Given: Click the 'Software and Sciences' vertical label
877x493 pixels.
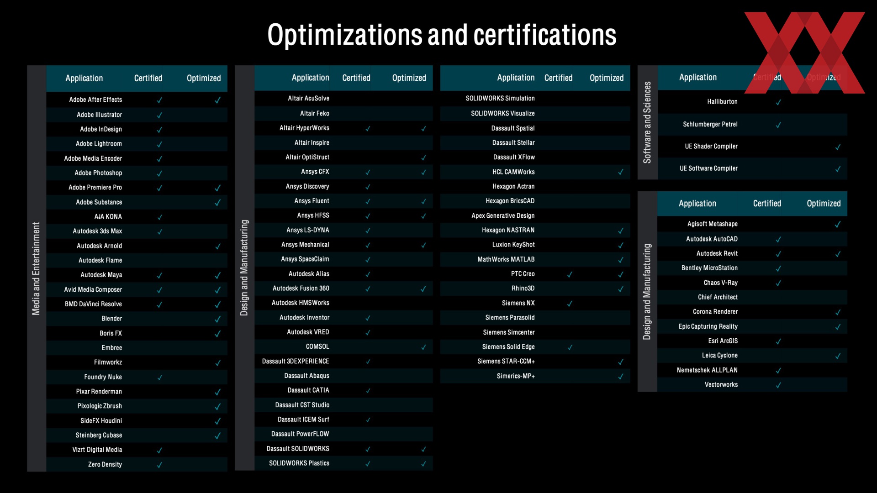Looking at the screenshot, I should click(x=647, y=122).
